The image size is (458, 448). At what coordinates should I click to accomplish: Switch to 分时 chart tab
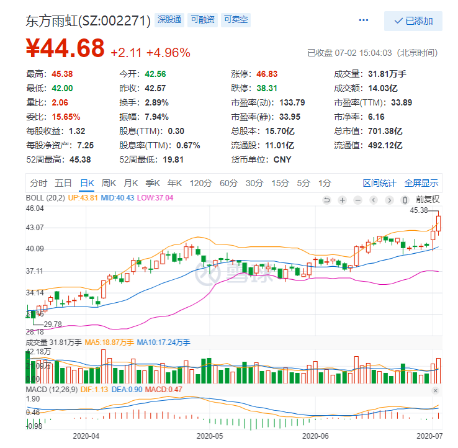tap(38, 183)
